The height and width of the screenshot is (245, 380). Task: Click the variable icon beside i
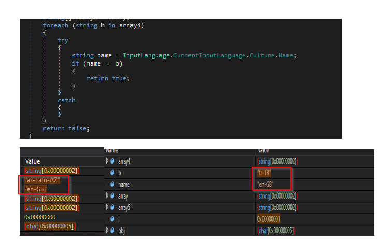pyautogui.click(x=112, y=219)
